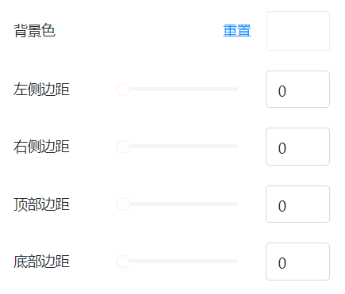
Task: Open the 背景色 color swatch picker
Action: 298,31
